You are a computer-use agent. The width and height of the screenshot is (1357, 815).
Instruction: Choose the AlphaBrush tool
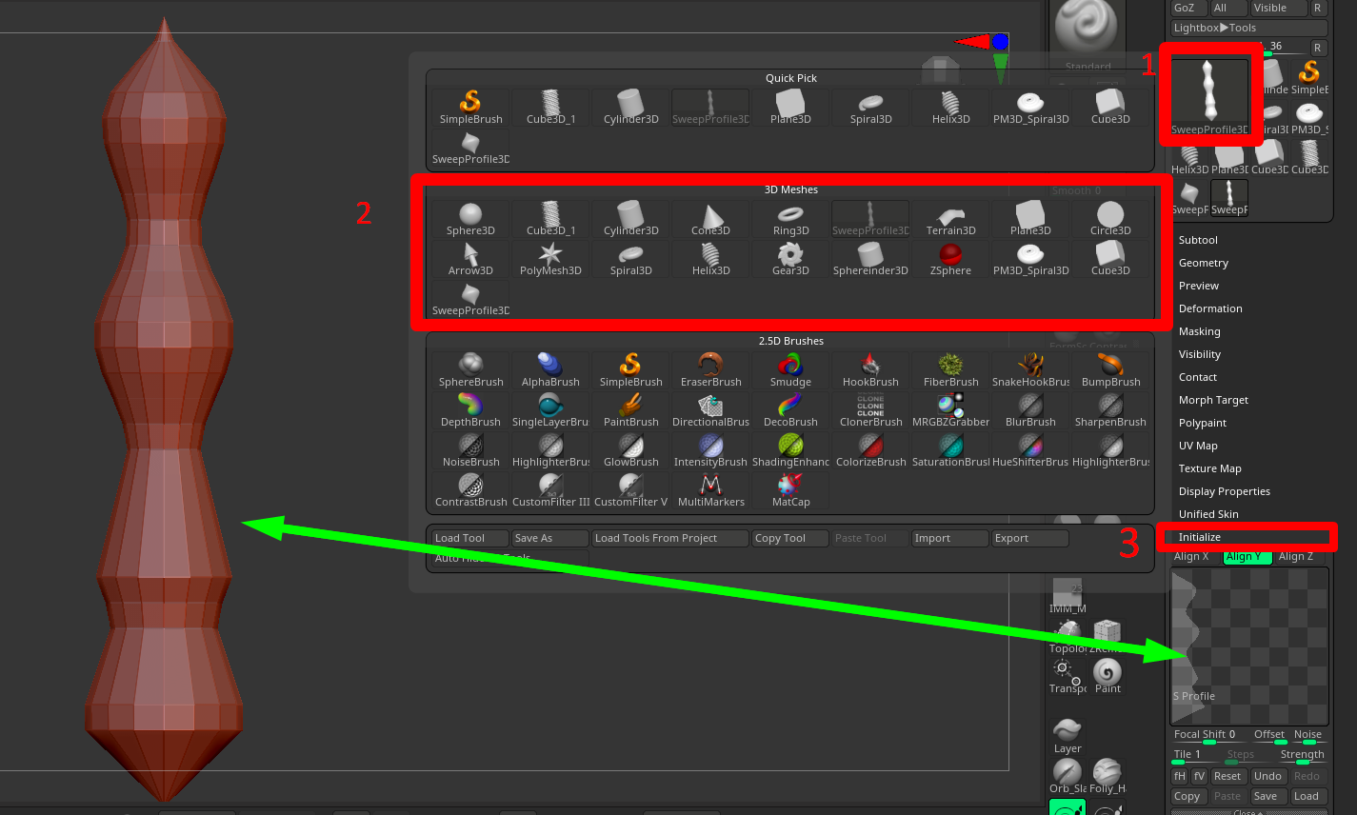point(550,370)
